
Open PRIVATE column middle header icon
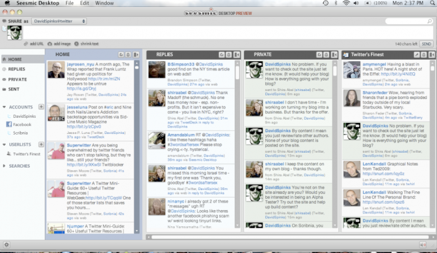click(x=326, y=55)
